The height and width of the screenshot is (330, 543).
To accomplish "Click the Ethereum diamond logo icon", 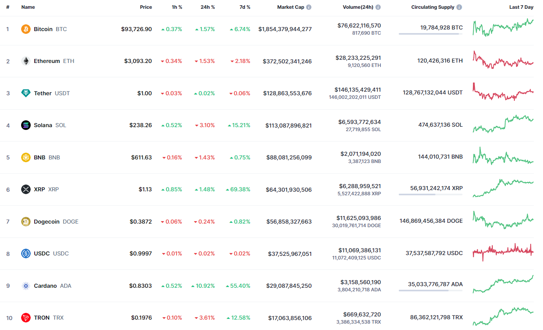I will tap(26, 61).
